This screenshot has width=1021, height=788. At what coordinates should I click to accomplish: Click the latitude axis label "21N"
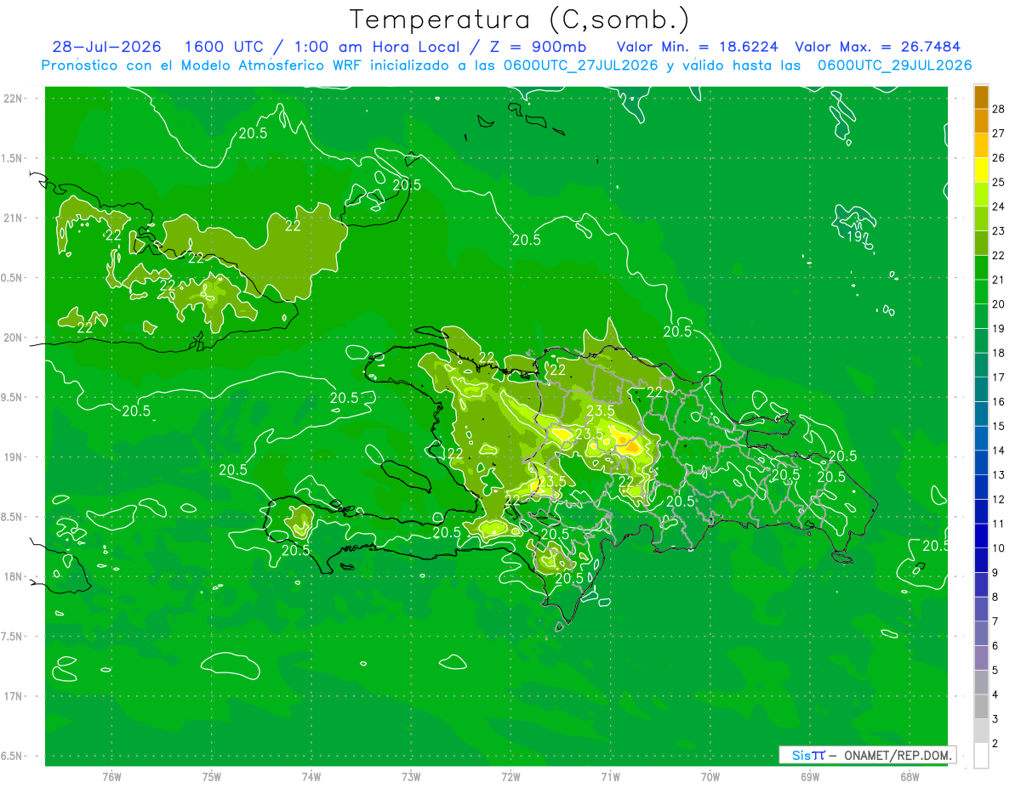click(14, 218)
